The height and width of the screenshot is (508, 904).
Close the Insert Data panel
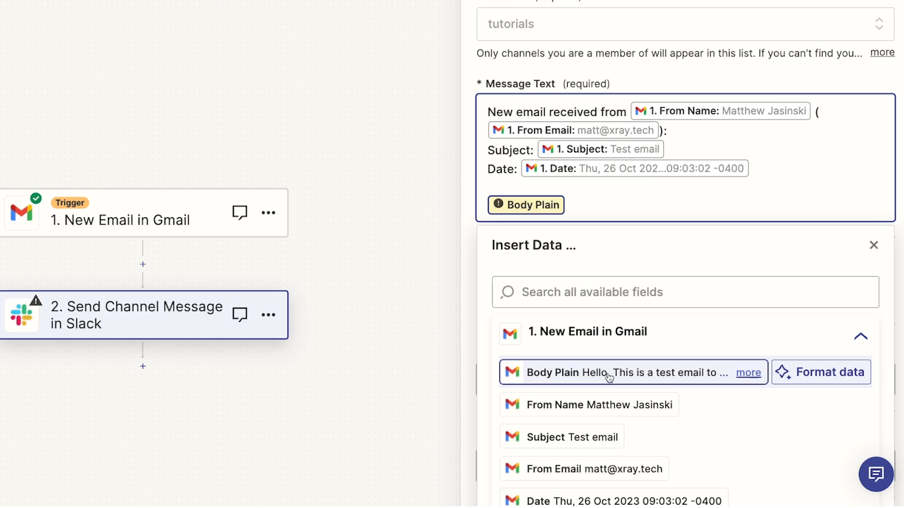point(873,245)
